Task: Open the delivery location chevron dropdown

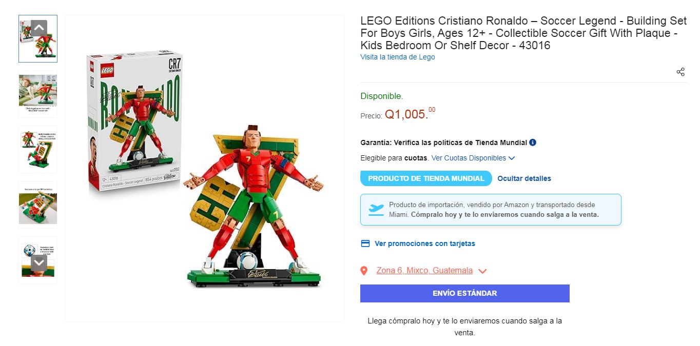Action: pyautogui.click(x=482, y=271)
